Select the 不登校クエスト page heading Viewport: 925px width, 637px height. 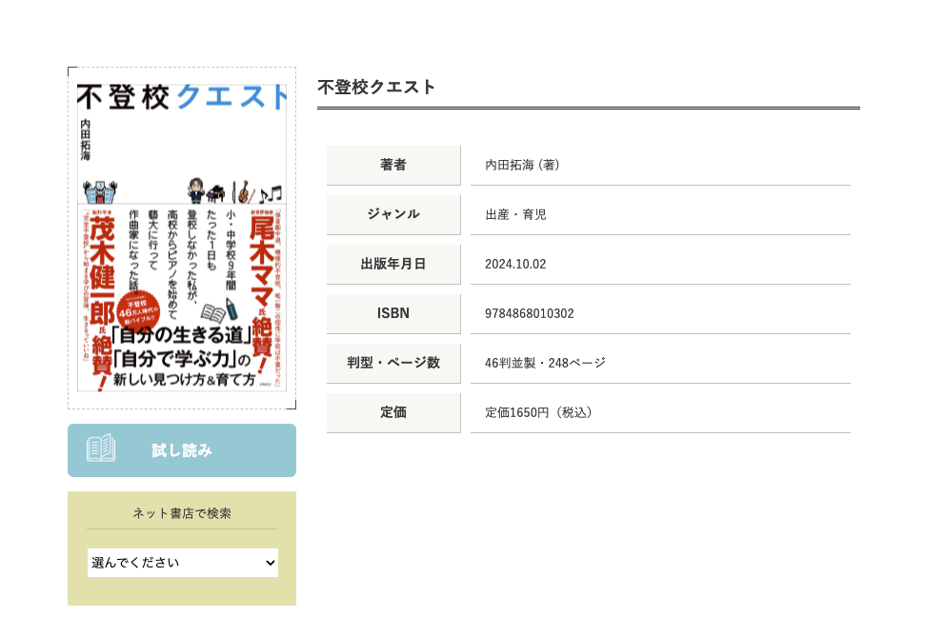[x=376, y=88]
